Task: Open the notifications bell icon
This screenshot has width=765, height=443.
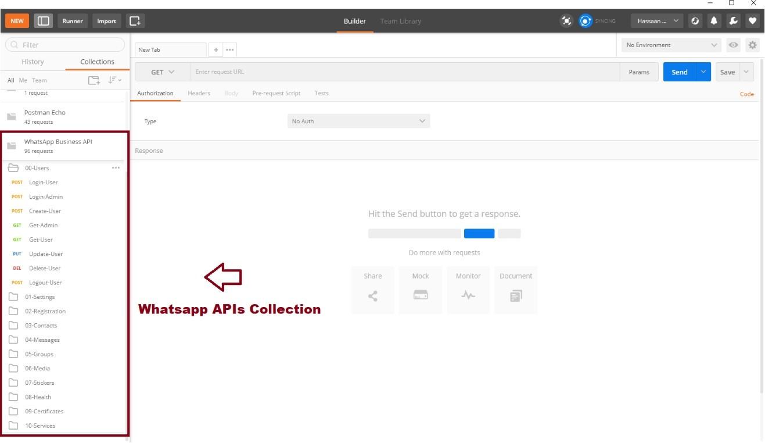Action: click(x=714, y=21)
